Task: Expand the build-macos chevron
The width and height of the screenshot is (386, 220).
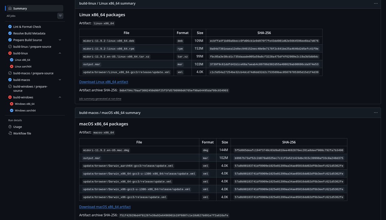Action: point(60,80)
